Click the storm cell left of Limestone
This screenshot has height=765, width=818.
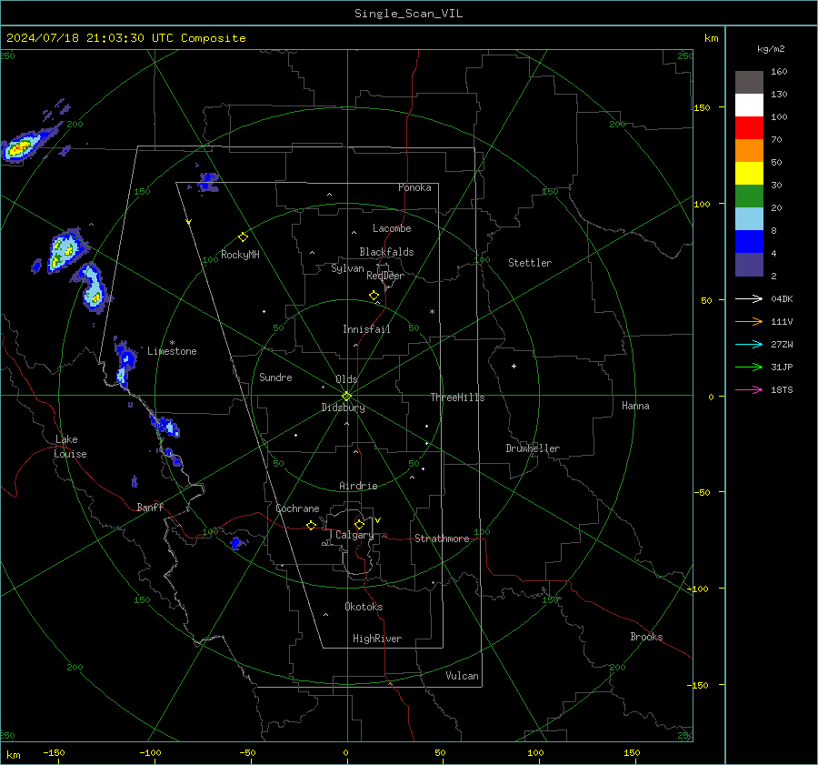(125, 363)
